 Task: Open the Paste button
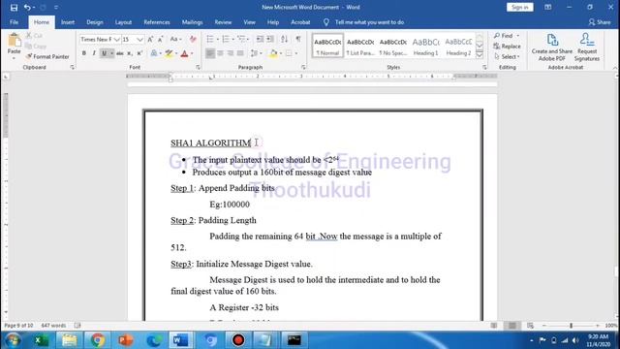pos(15,45)
